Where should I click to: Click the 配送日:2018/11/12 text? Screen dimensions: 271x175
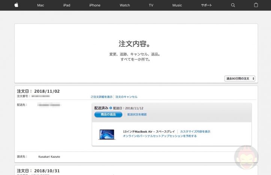pos(128,108)
